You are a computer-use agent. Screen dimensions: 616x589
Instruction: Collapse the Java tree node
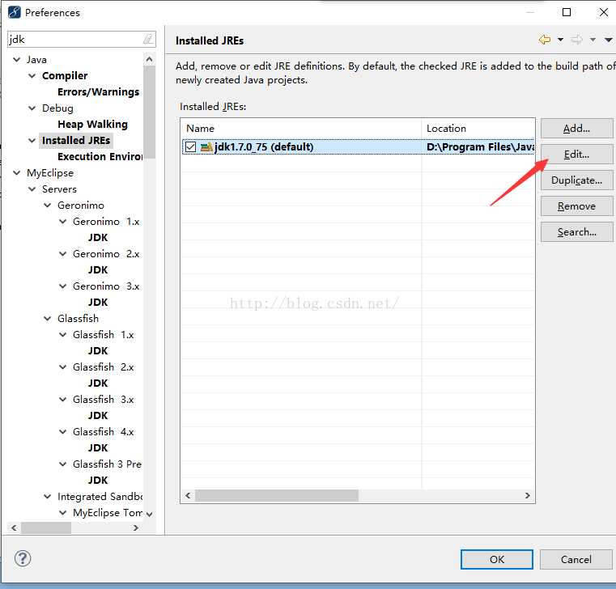point(16,60)
